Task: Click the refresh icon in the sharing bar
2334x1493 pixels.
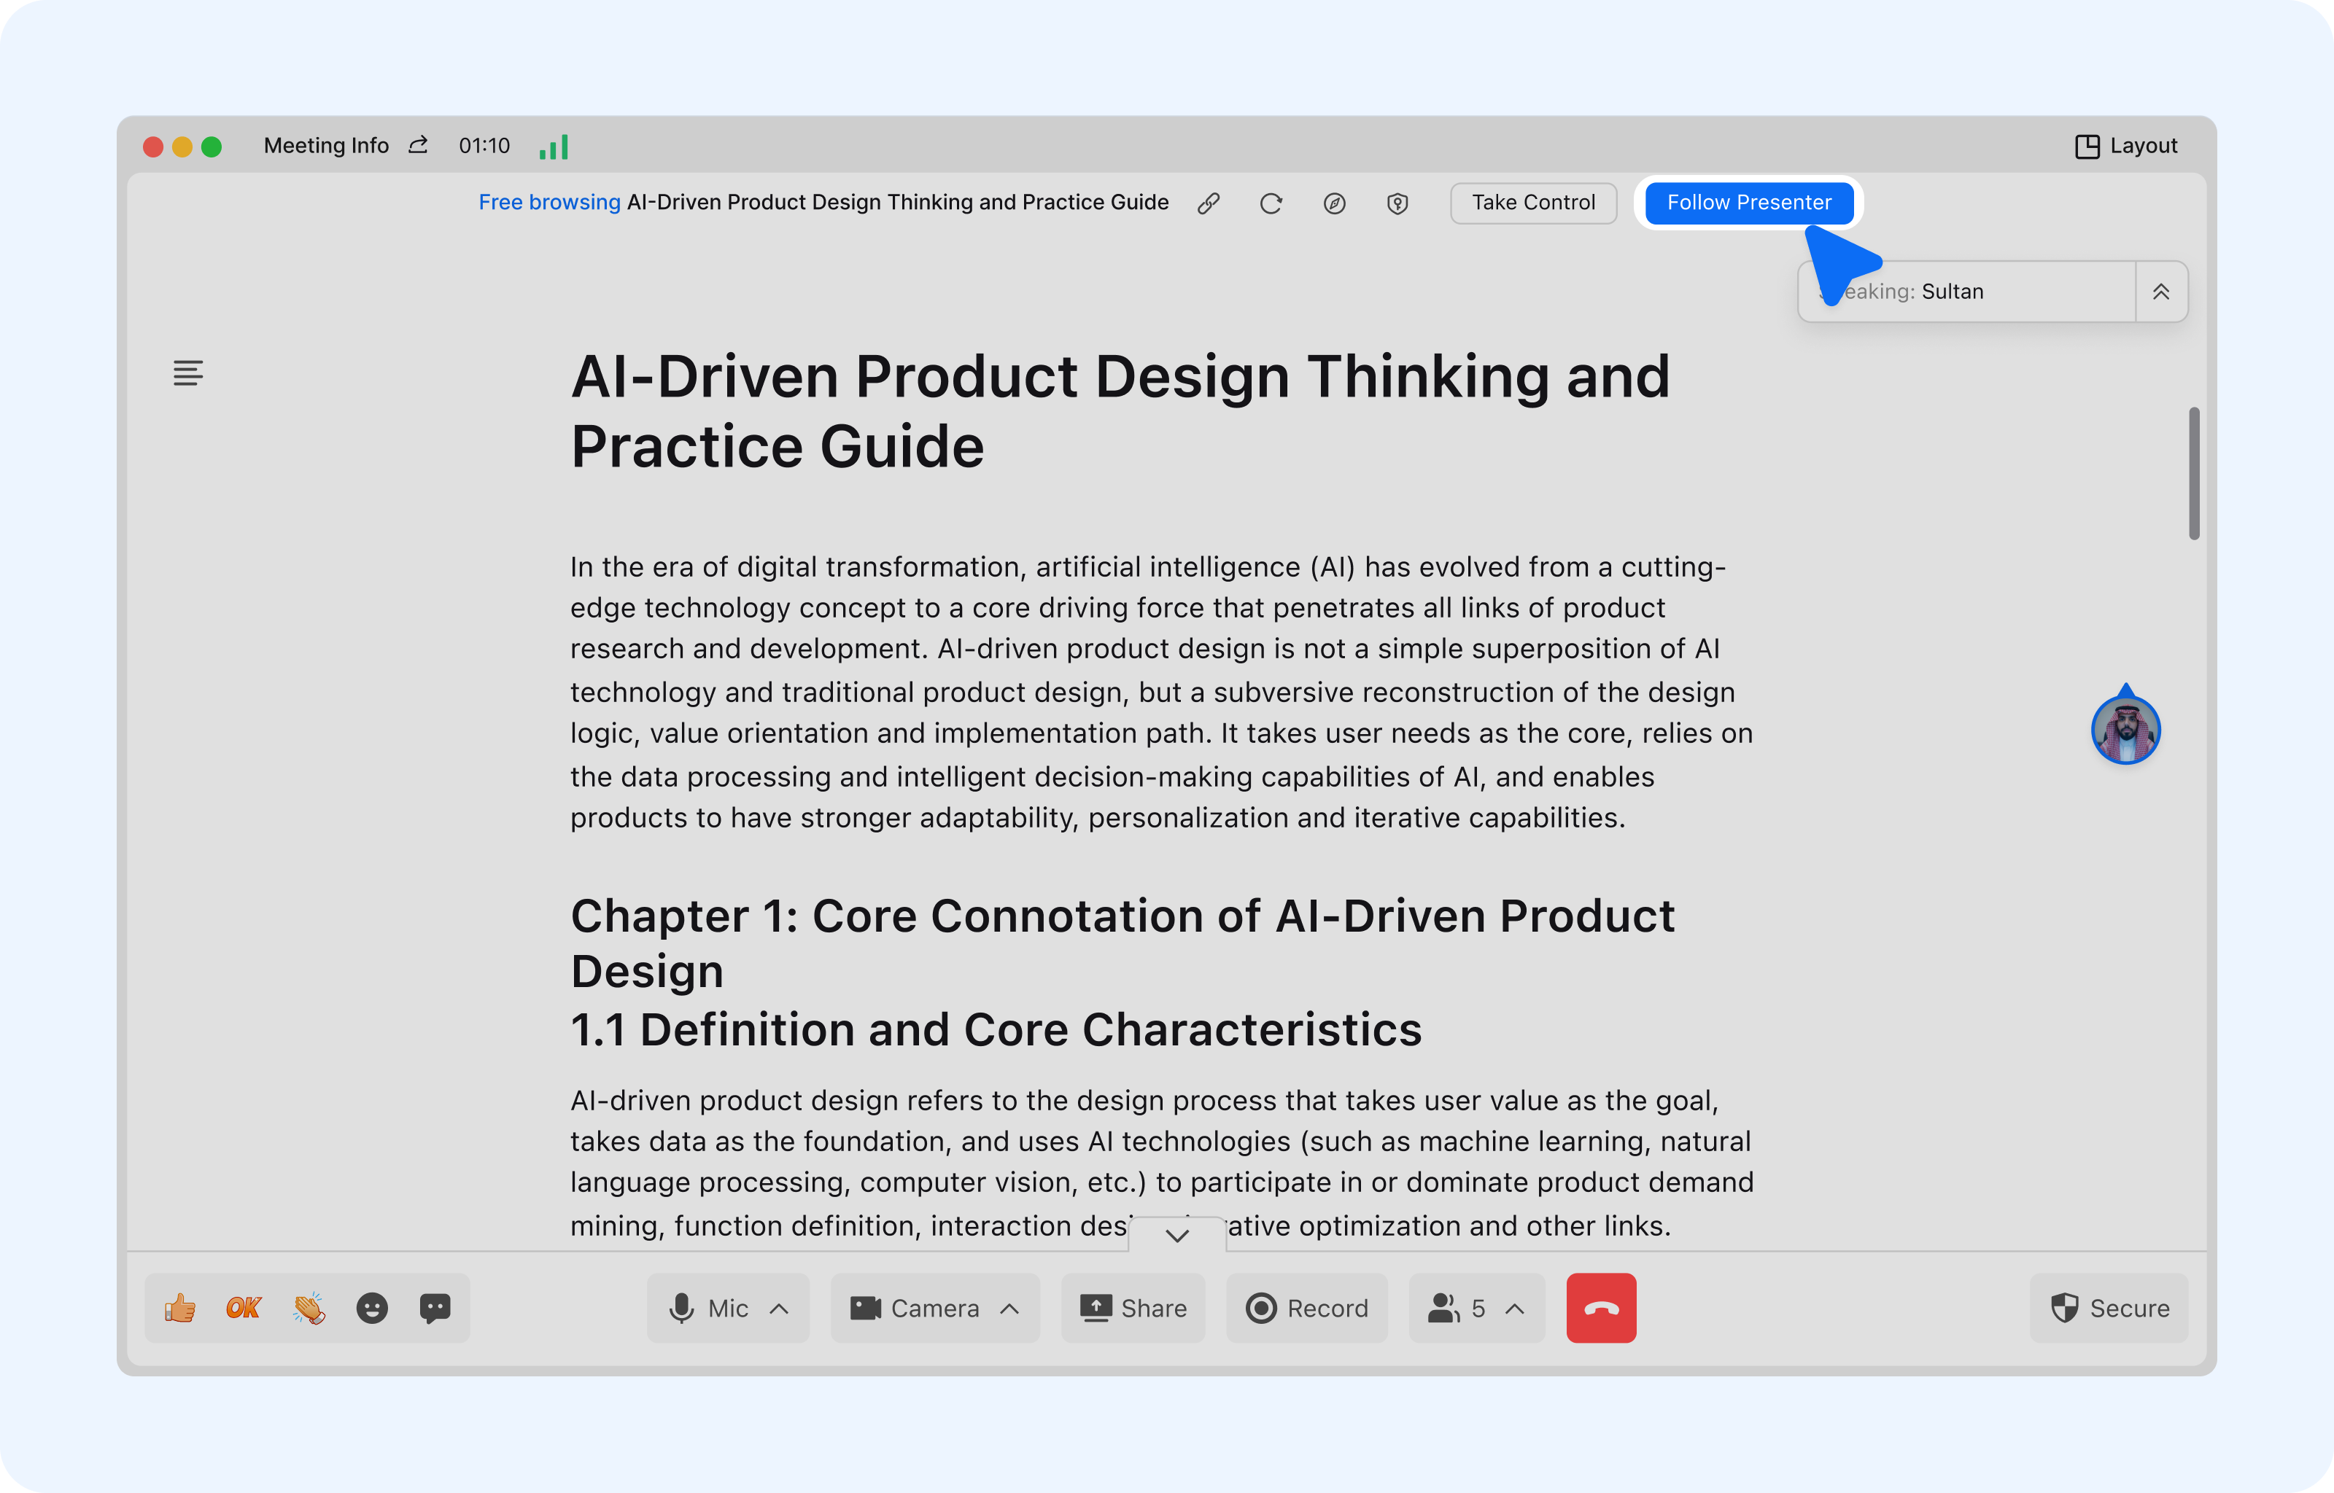Action: click(x=1271, y=203)
